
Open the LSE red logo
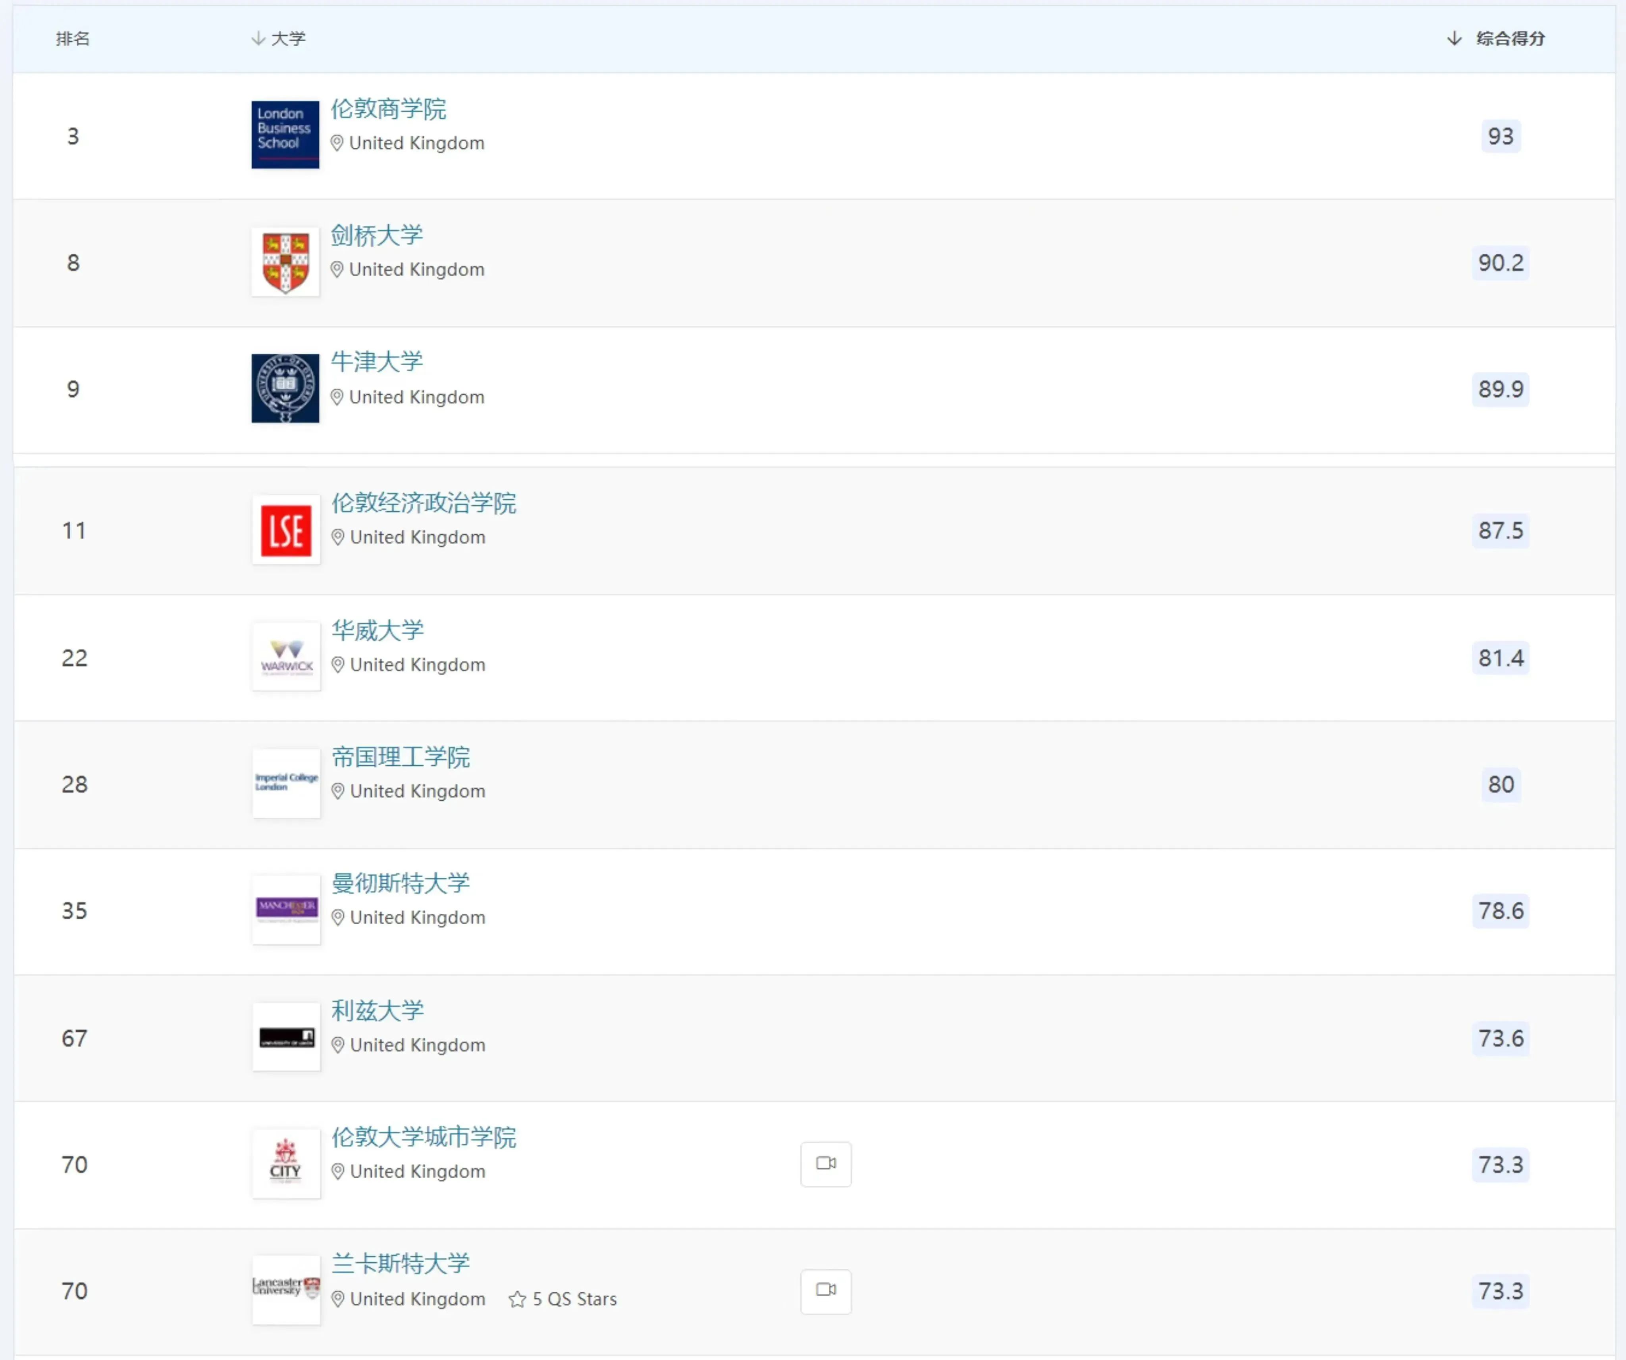click(x=286, y=530)
